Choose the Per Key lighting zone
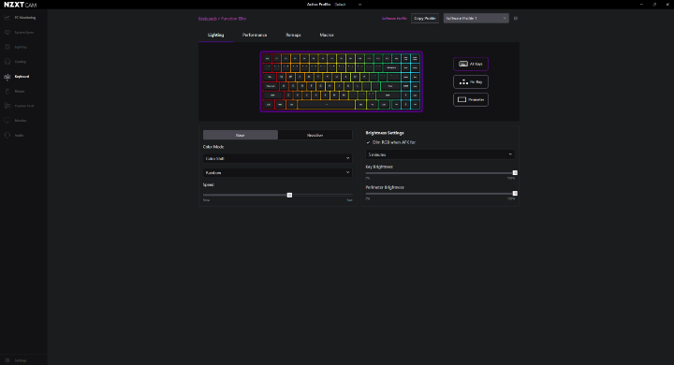674x365 pixels. [x=471, y=81]
